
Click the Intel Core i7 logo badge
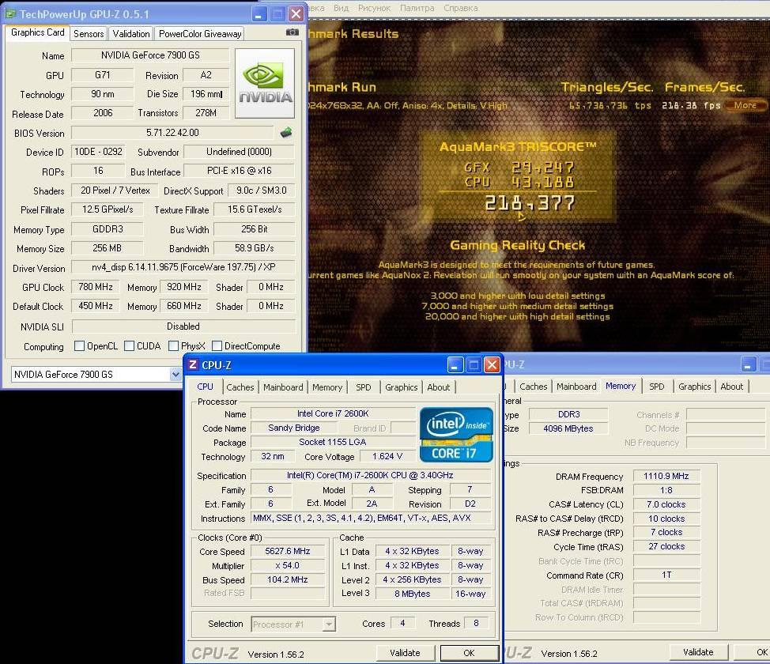[456, 435]
